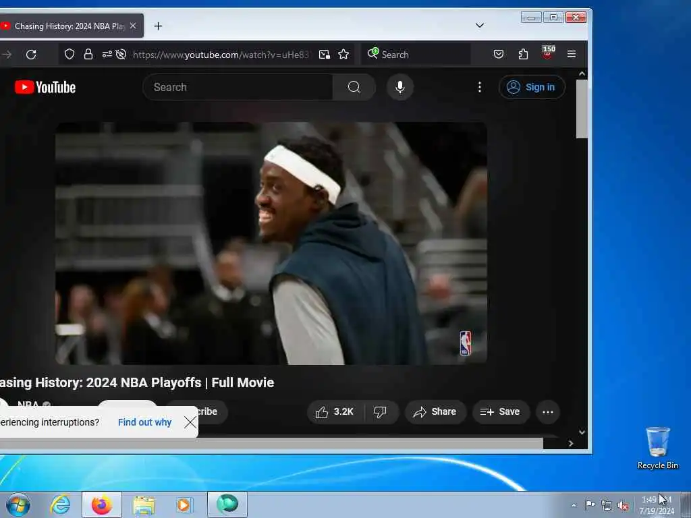691x518 pixels.
Task: Click the video title Chasing History text
Action: tap(136, 383)
